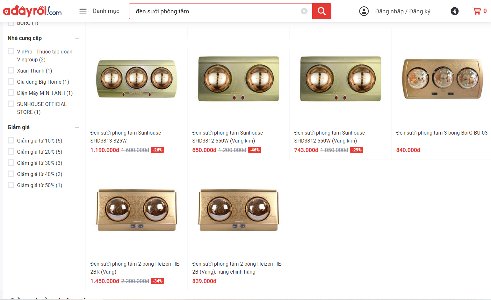491x300 pixels.
Task: Enable Giảm giá từ 10% filter
Action: pos(11,140)
